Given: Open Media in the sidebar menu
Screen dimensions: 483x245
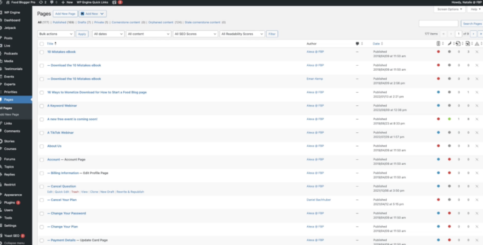Looking at the screenshot, I should [9, 61].
